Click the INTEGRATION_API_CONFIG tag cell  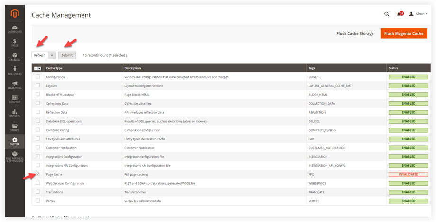tap(327, 166)
